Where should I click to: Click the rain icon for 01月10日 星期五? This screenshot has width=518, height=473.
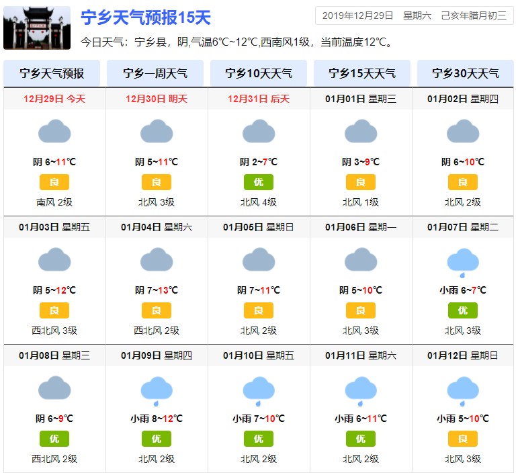[259, 391]
